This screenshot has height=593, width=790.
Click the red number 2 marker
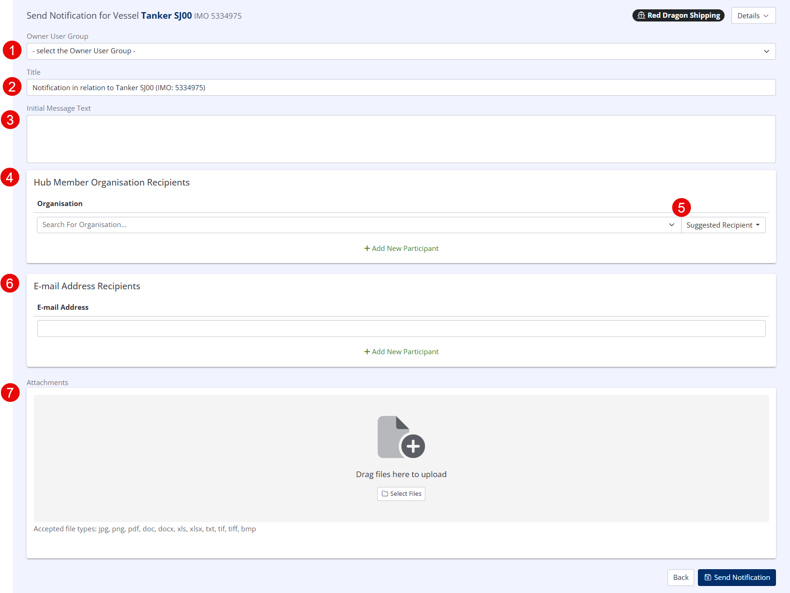click(12, 86)
